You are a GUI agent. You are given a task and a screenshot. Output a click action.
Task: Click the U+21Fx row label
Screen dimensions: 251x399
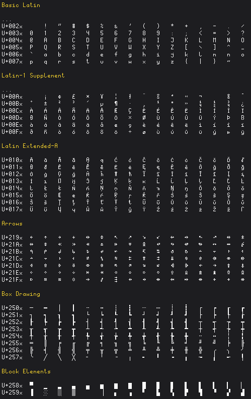(x=12, y=280)
